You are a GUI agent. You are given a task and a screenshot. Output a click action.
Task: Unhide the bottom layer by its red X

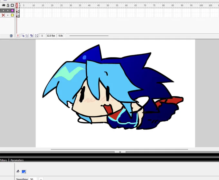[x=3, y=15]
